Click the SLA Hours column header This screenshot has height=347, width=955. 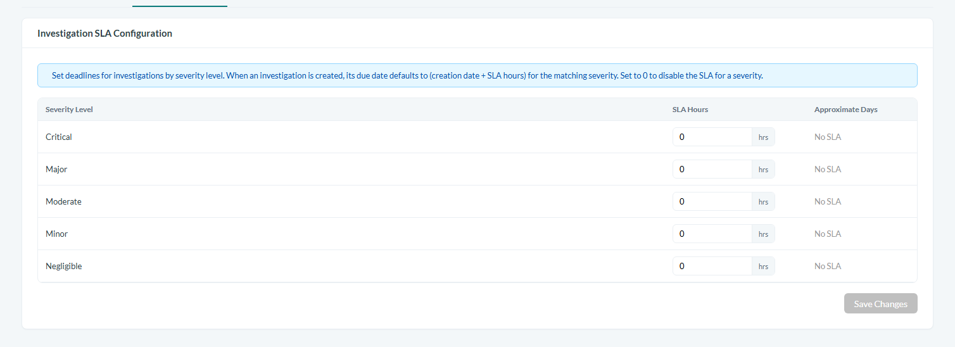coord(690,110)
